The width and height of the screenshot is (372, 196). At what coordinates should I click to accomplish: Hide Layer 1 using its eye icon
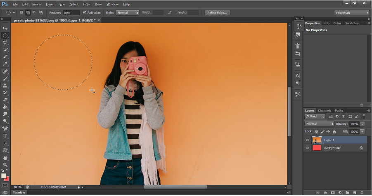[x=308, y=140]
